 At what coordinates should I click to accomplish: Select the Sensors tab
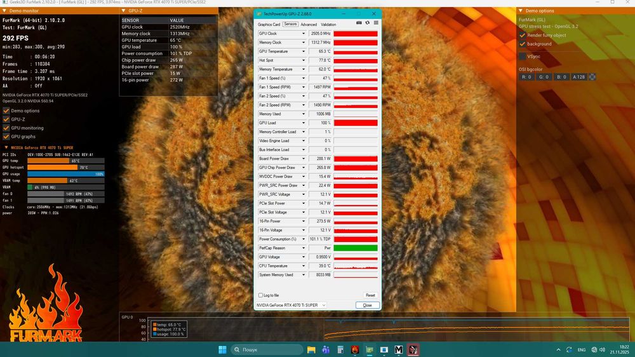click(x=290, y=24)
